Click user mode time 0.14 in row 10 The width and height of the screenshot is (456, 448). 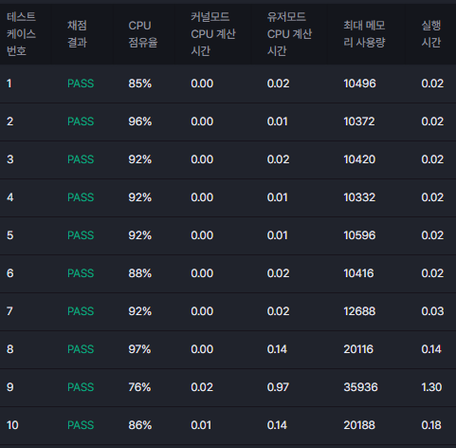[x=277, y=425]
